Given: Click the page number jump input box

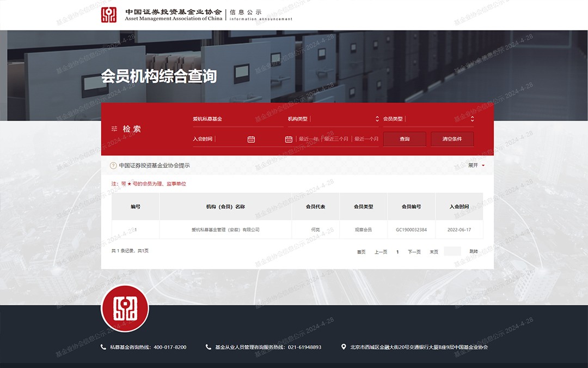Looking at the screenshot, I should pyautogui.click(x=452, y=251).
